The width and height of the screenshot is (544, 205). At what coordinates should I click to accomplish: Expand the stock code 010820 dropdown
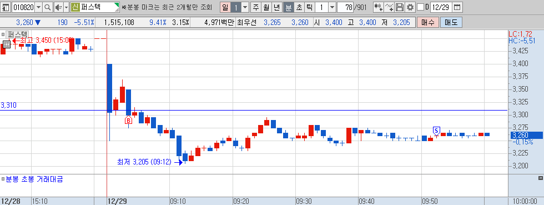click(38, 7)
